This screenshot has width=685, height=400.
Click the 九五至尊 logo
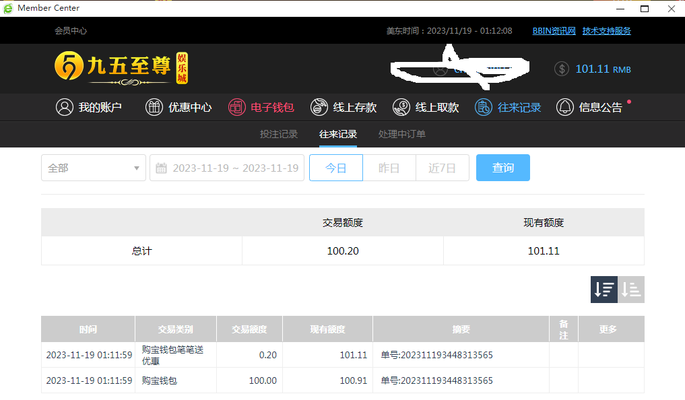(121, 68)
